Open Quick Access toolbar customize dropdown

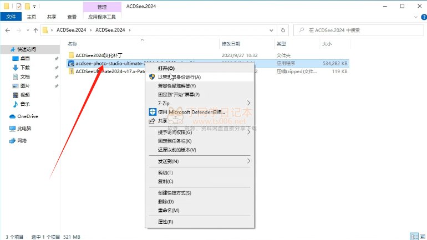[34, 6]
